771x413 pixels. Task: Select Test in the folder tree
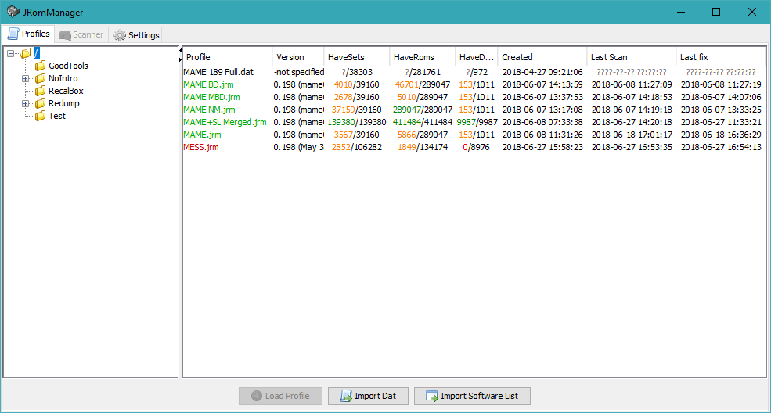click(x=57, y=116)
